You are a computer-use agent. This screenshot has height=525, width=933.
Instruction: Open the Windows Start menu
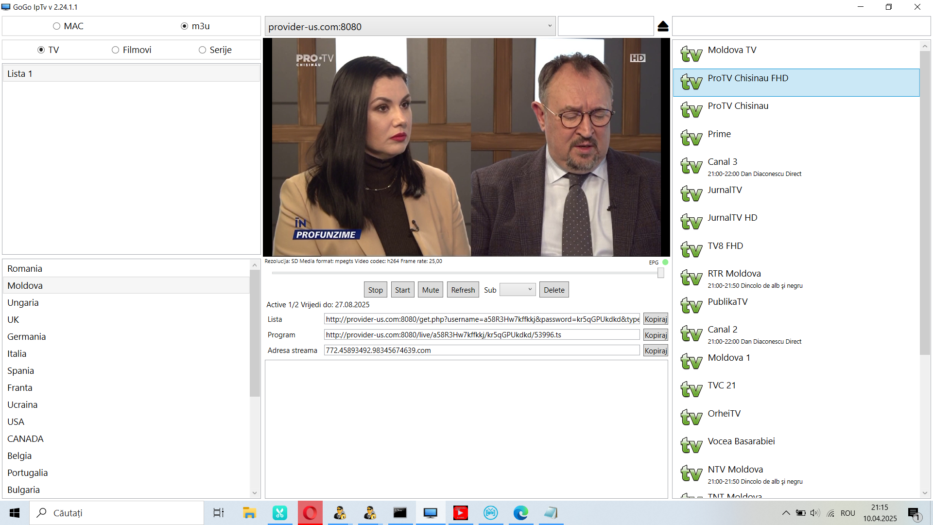[x=15, y=513]
